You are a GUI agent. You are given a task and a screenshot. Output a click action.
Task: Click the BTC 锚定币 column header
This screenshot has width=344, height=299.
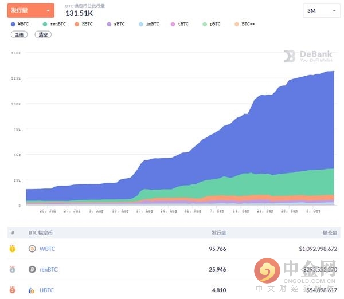click(x=41, y=233)
